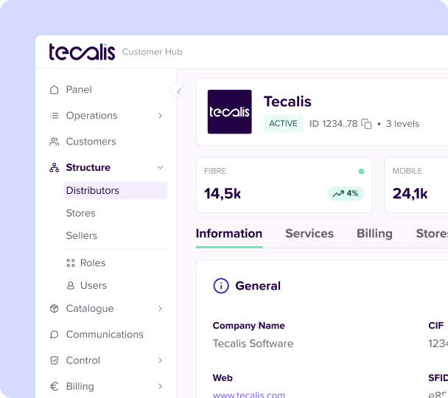This screenshot has height=398, width=448.
Task: Click the FIBRE 14,5k stat card
Action: 284,185
